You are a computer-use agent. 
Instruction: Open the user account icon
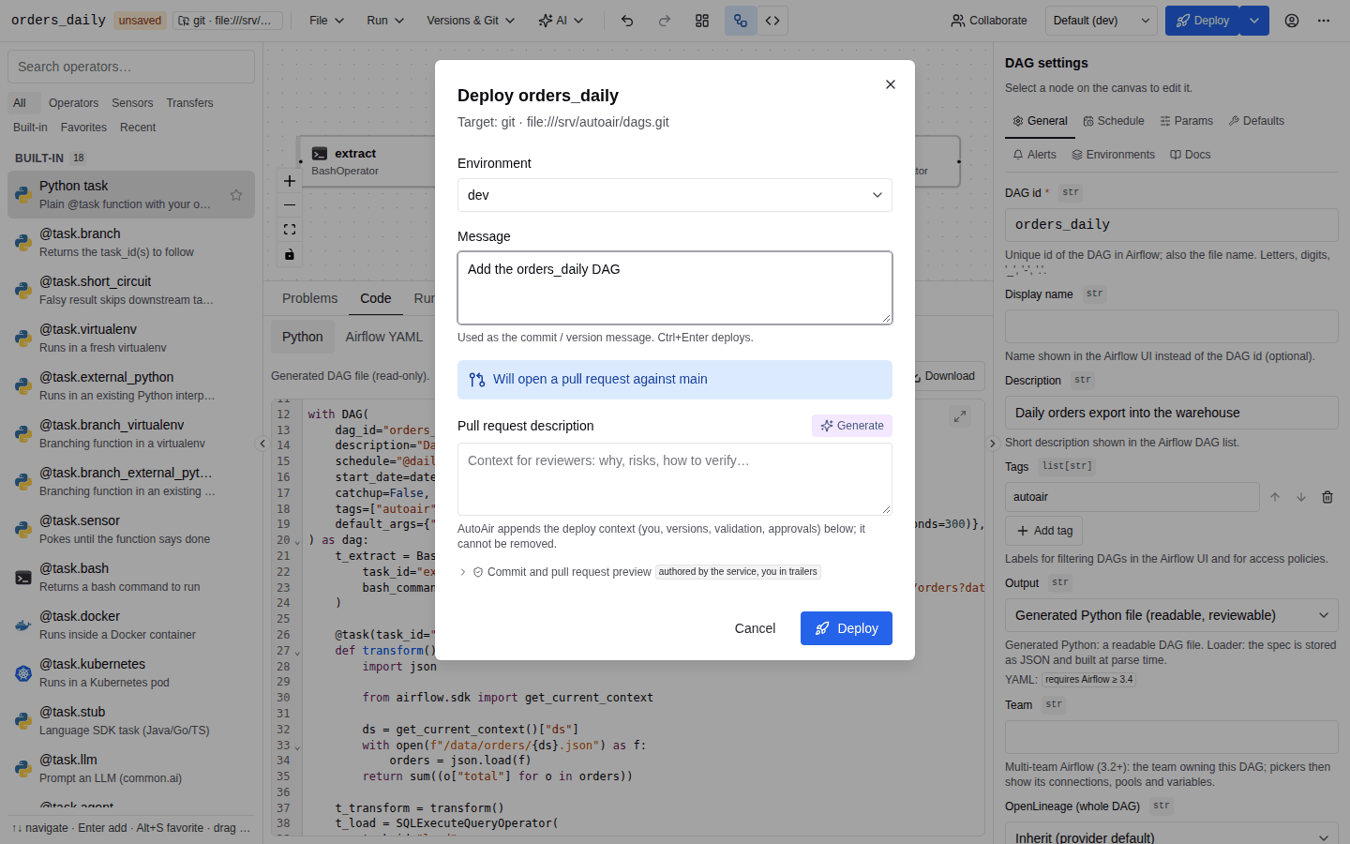1292,21
